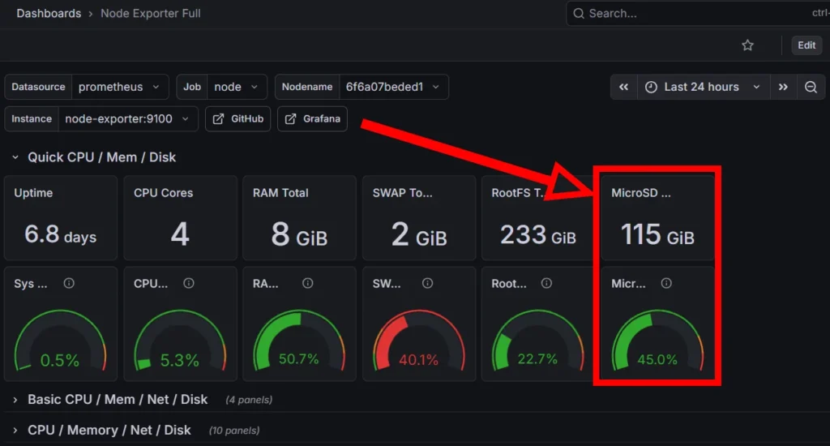Image resolution: width=830 pixels, height=446 pixels.
Task: Click the 5.3% CPU gauge
Action: tap(180, 341)
